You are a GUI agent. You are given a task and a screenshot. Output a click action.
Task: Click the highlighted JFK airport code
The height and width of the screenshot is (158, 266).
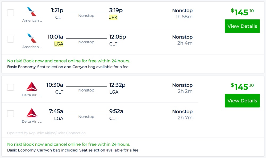(x=113, y=18)
